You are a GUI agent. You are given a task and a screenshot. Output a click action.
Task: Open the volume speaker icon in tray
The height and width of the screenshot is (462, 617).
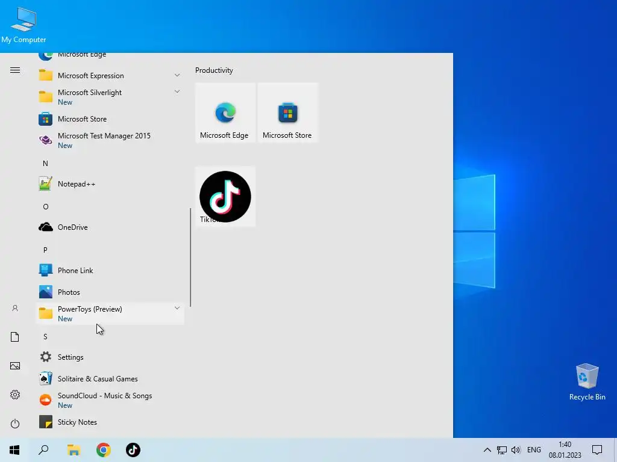click(x=516, y=450)
